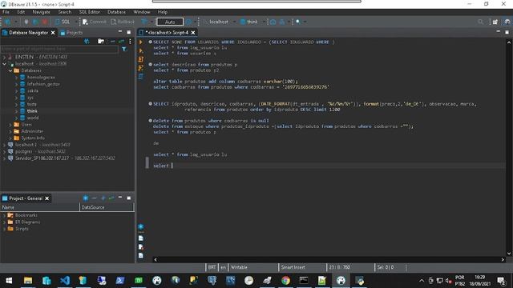Image resolution: width=513 pixels, height=288 pixels.
Task: Expand the world database
Action: point(16,118)
